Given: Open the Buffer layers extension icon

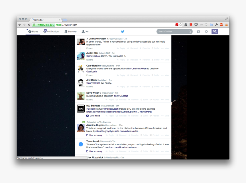Looking at the screenshot, I should pos(186,25).
